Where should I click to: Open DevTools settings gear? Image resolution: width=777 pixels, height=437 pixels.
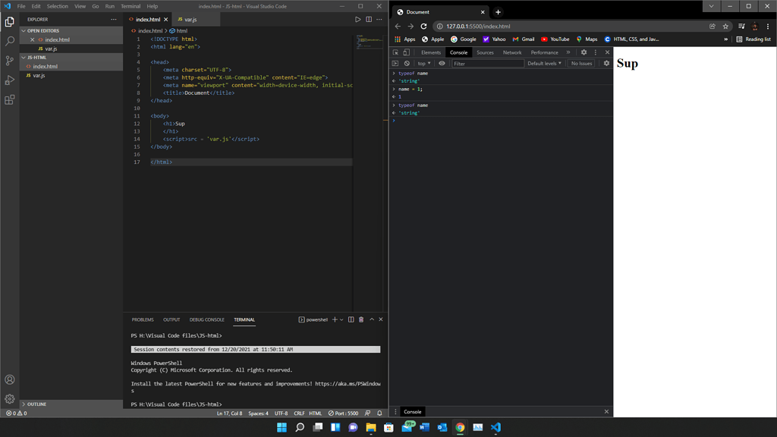[x=584, y=52]
